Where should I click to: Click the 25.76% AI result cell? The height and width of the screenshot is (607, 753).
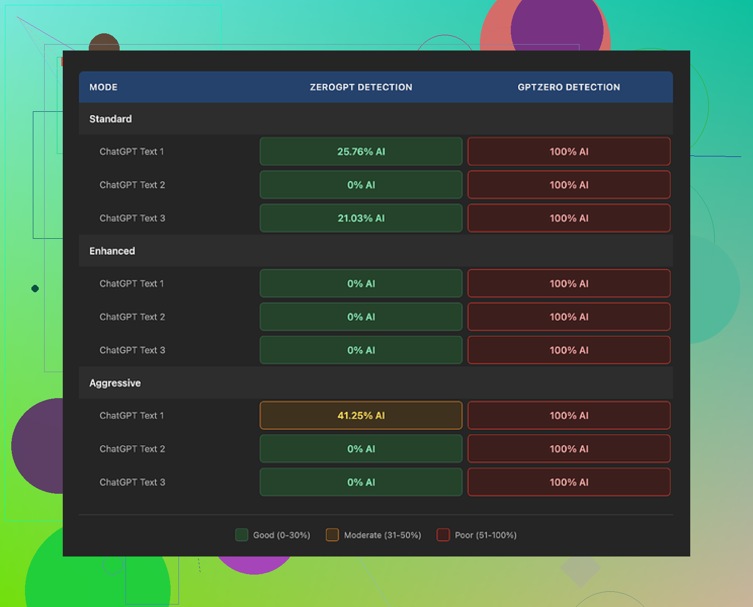click(x=361, y=152)
